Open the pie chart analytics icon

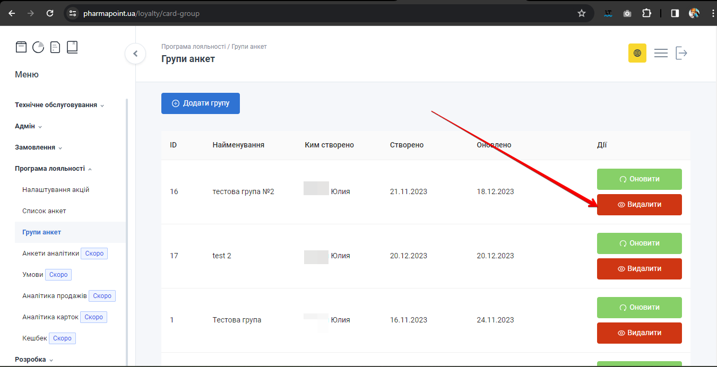38,47
